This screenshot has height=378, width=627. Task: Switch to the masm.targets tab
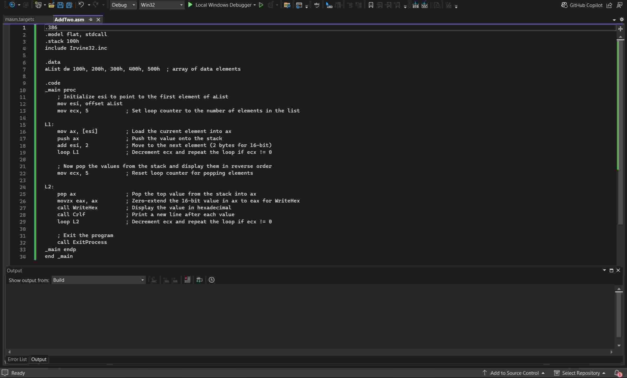pos(20,19)
